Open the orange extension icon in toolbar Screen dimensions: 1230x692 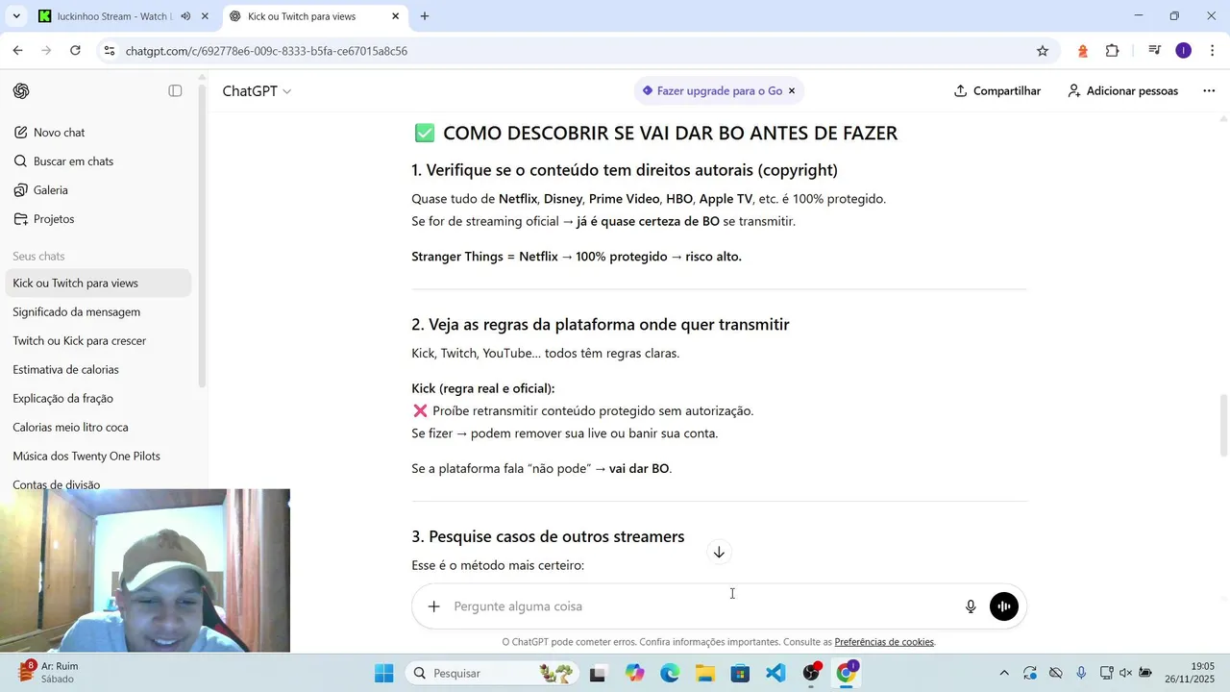1083,51
